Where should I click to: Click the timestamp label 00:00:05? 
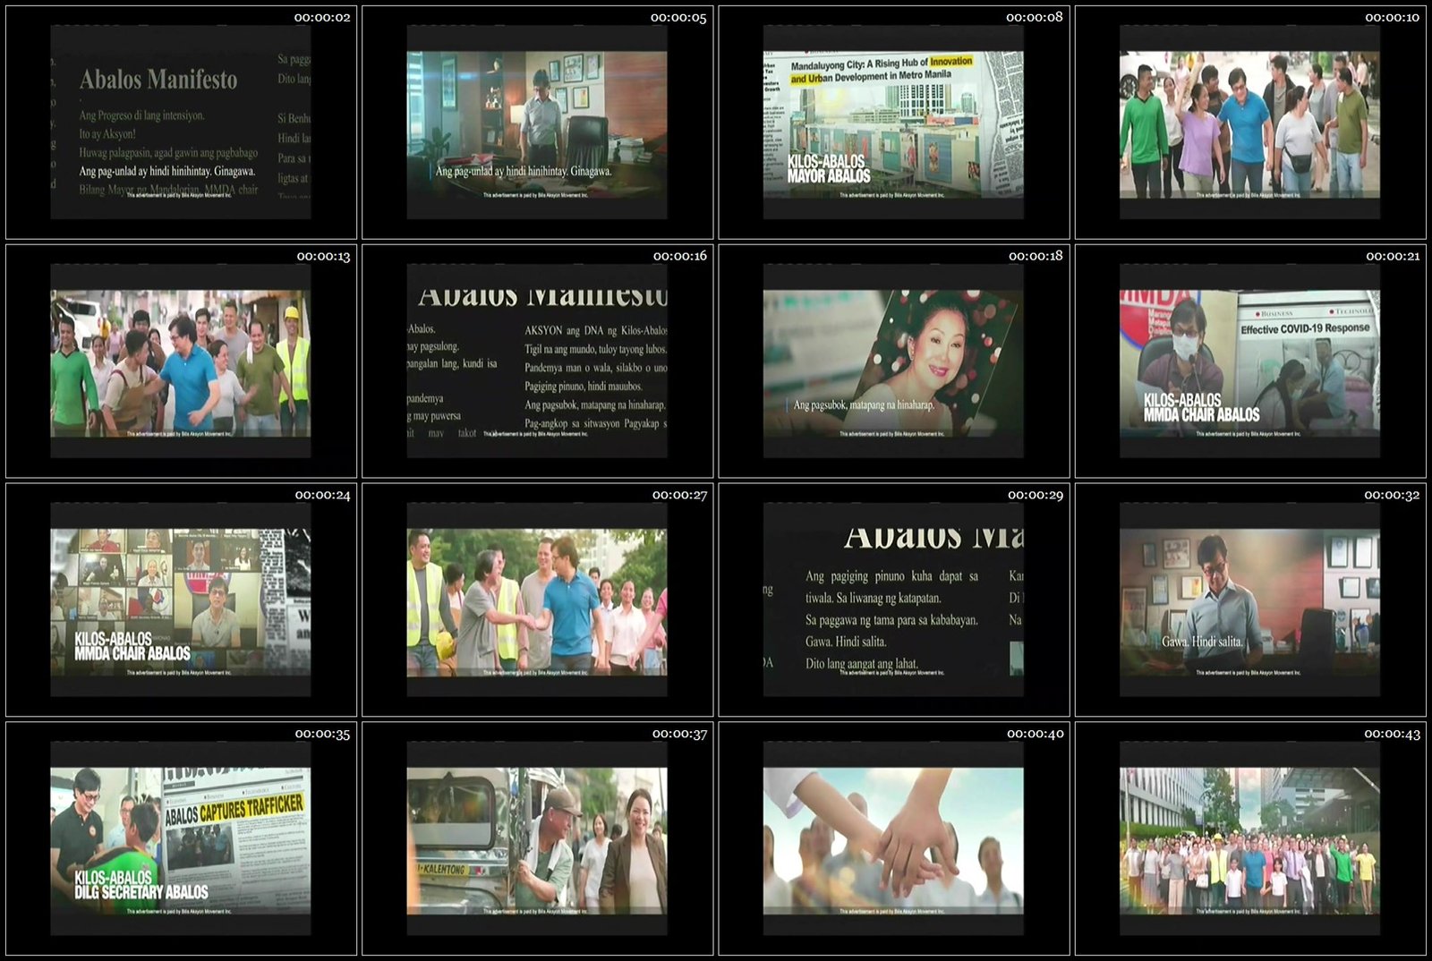[x=678, y=17]
